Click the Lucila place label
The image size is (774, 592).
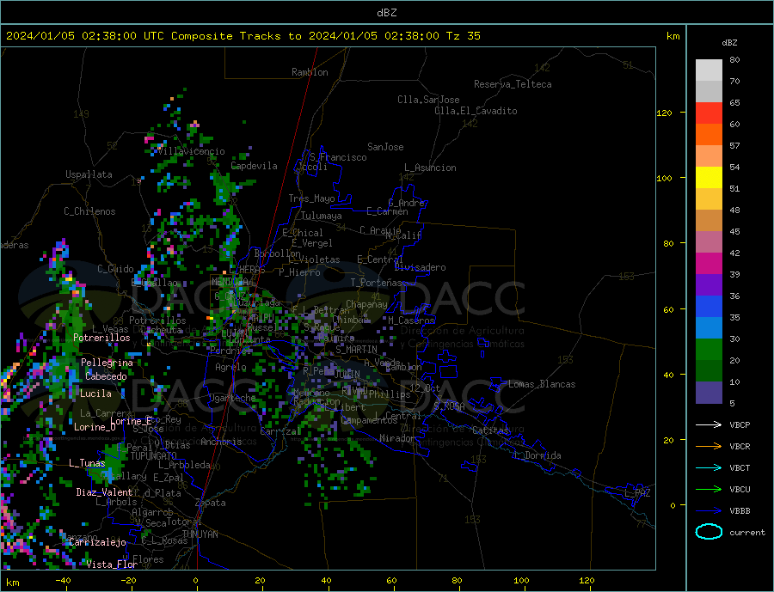(x=95, y=394)
